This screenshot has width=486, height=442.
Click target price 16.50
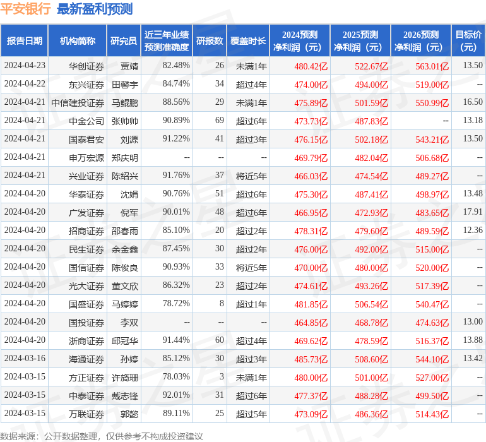click(x=473, y=102)
